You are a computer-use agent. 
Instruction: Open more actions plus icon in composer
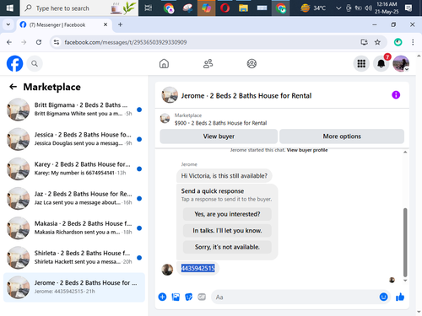(162, 297)
